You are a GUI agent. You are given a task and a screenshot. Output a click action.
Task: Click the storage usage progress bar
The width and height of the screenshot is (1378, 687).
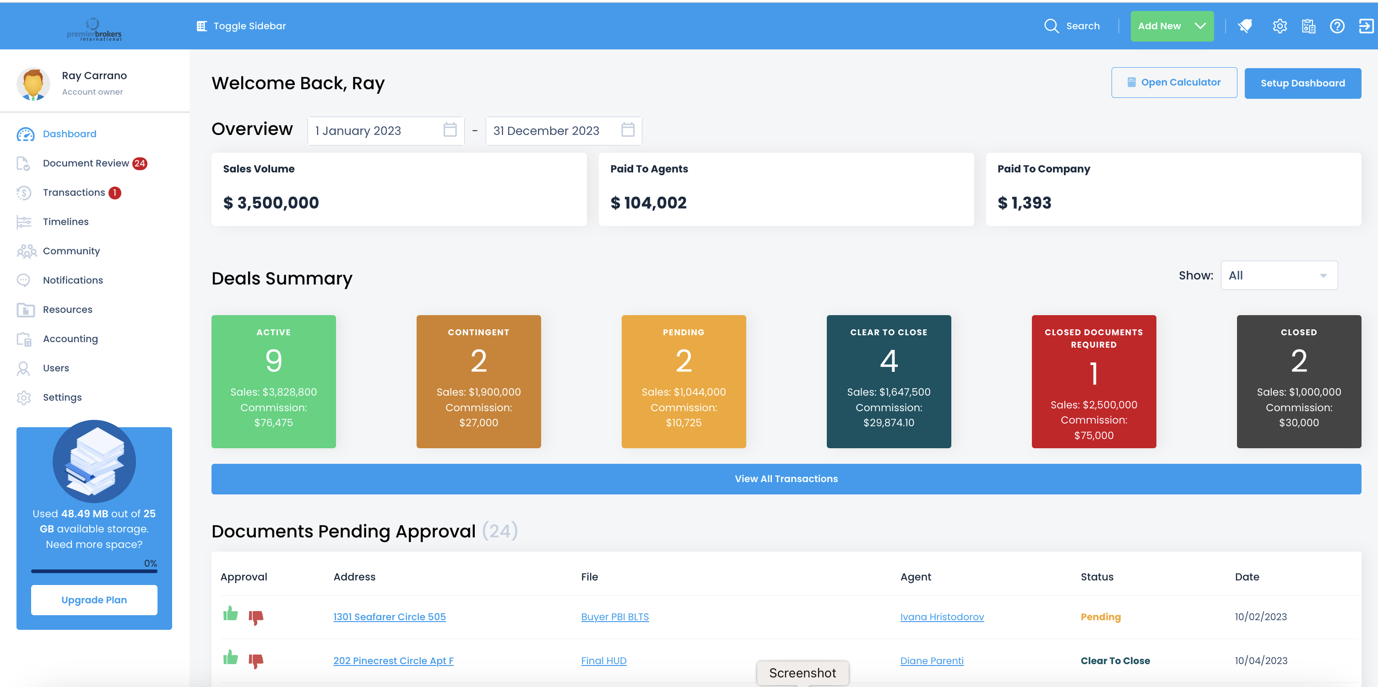coord(94,571)
